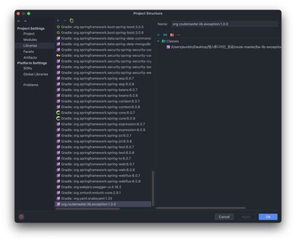Click the library list vertical scrollbar
296x242 pixels.
pyautogui.click(x=153, y=188)
